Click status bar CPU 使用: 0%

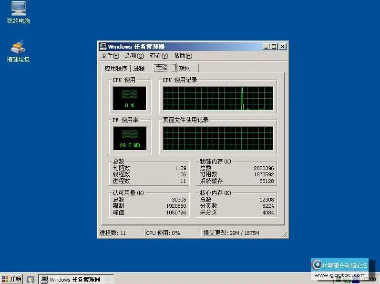point(173,233)
